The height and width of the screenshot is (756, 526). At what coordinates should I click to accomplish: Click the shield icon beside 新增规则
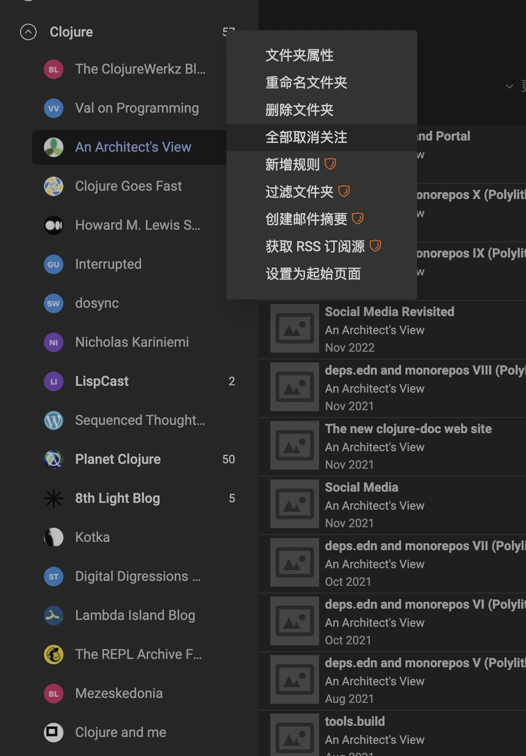click(330, 164)
